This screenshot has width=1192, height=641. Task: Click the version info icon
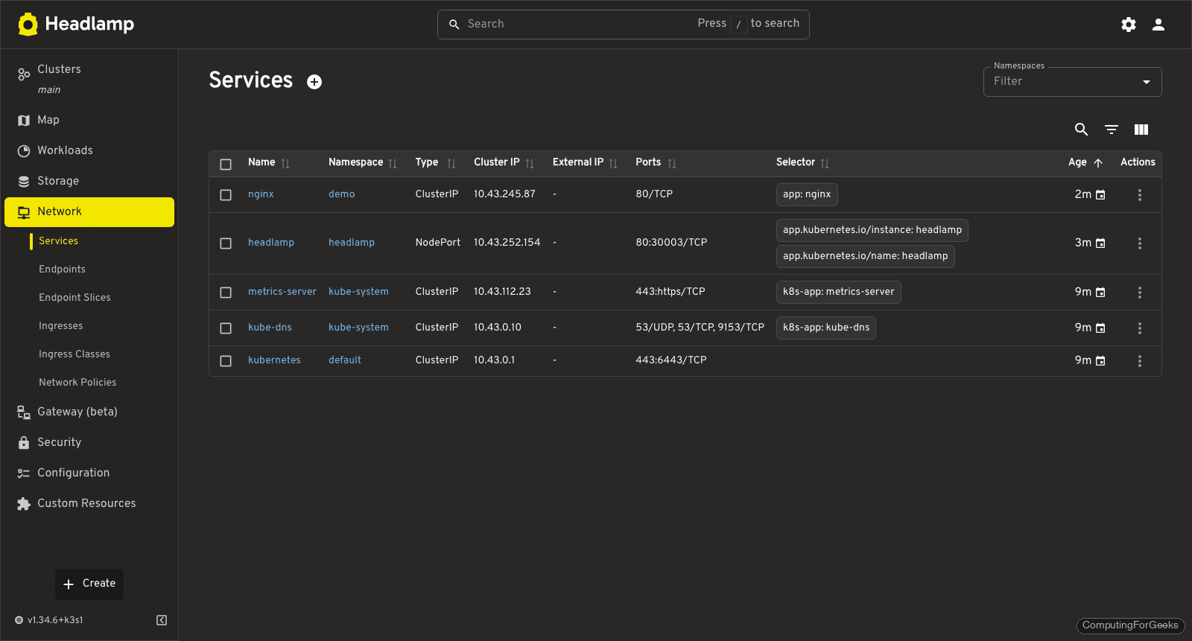click(x=19, y=620)
